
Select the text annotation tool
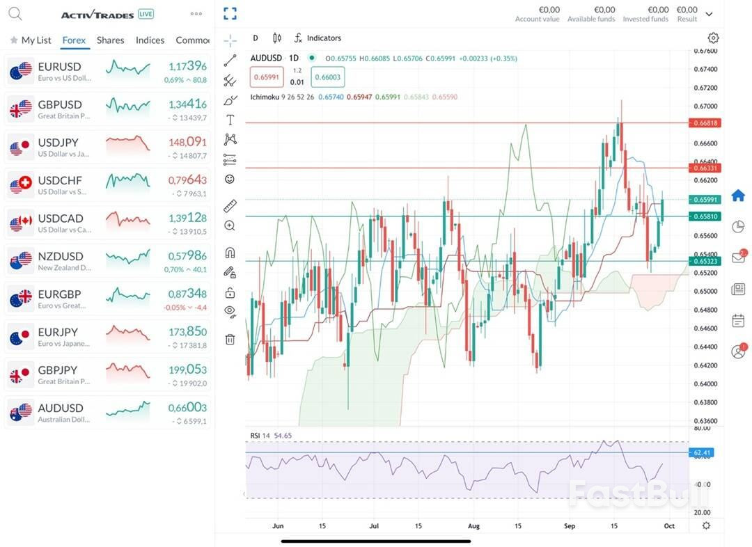pos(230,119)
